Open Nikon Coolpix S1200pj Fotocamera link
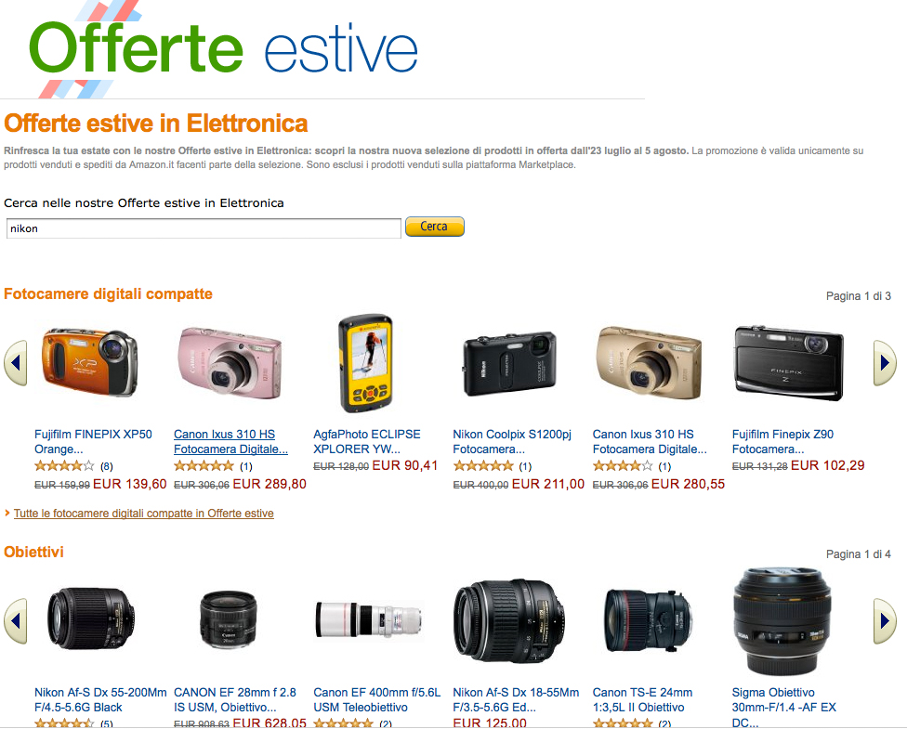This screenshot has width=907, height=729. (512, 442)
